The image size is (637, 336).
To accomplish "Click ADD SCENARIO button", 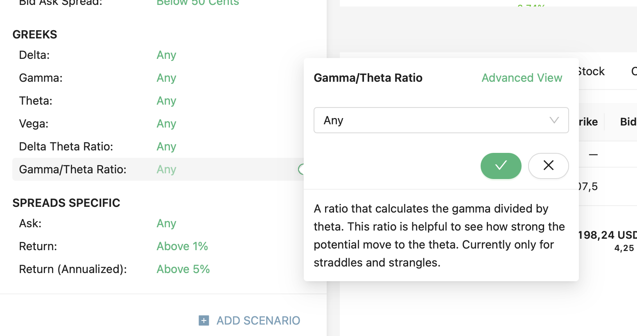I will pos(258,320).
